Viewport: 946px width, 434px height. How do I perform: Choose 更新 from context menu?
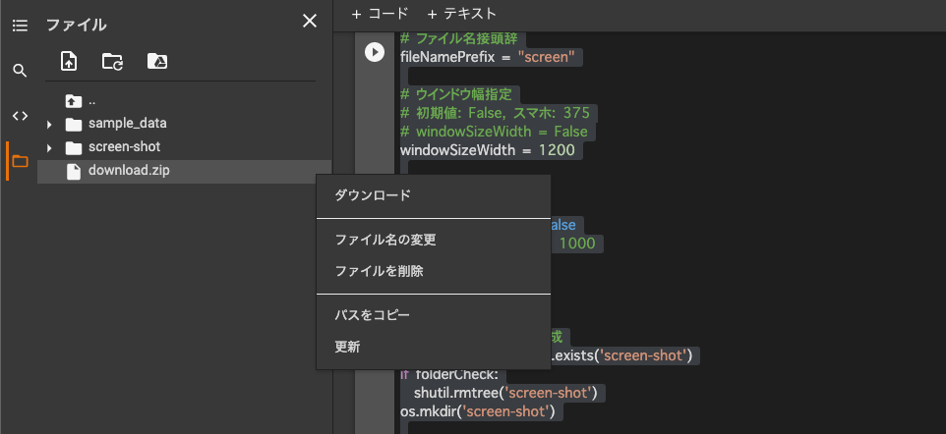pyautogui.click(x=434, y=348)
